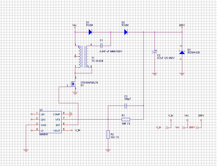This screenshot has width=217, height=166.
Task: Click the no-connect marker on LBI pin
Action: [x=32, y=114]
